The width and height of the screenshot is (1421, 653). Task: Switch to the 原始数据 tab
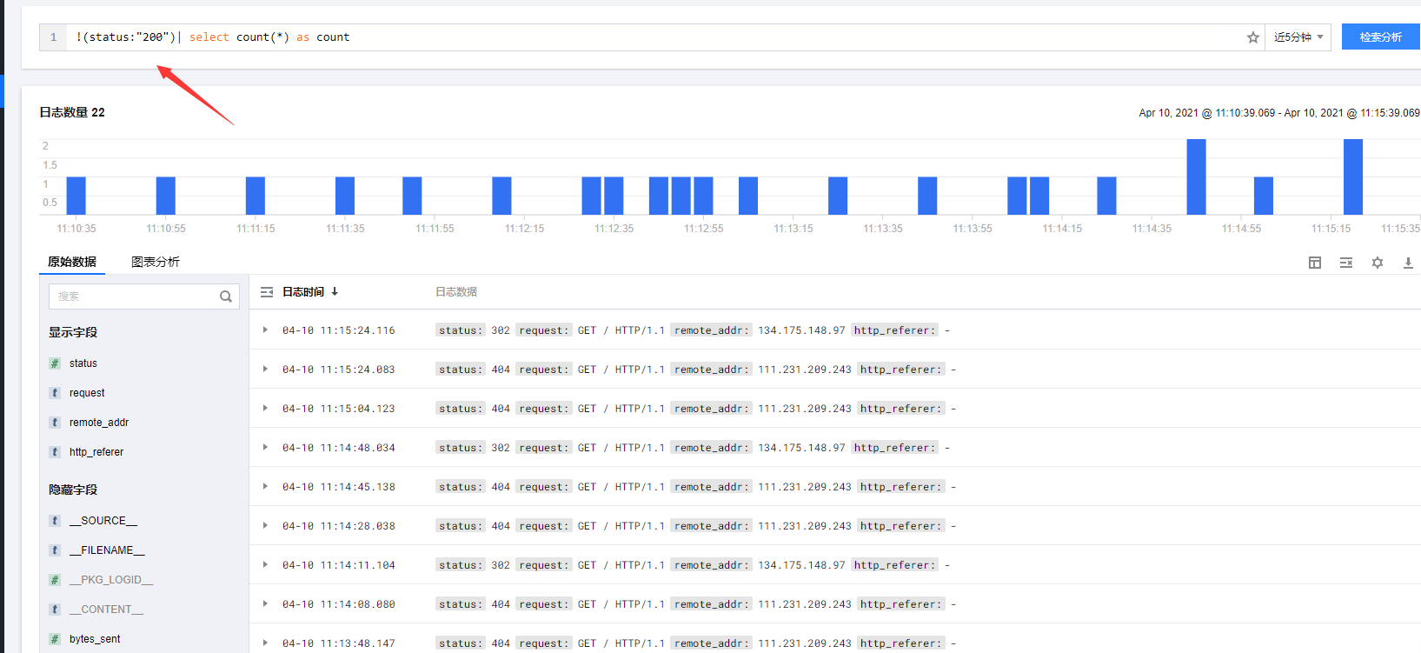pos(72,262)
